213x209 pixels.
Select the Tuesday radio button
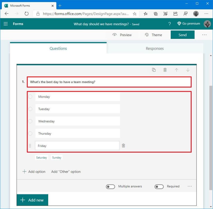(x=30, y=109)
